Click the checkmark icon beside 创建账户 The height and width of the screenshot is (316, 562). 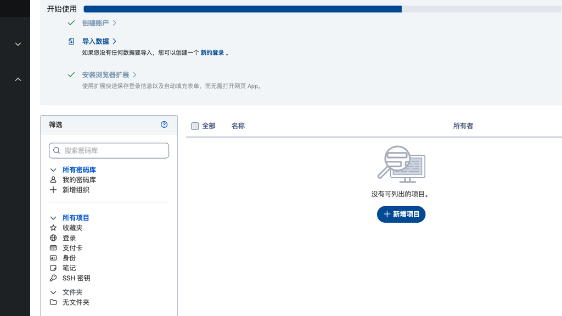coord(71,23)
